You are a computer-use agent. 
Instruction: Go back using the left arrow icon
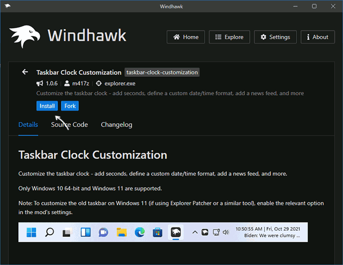pos(25,72)
